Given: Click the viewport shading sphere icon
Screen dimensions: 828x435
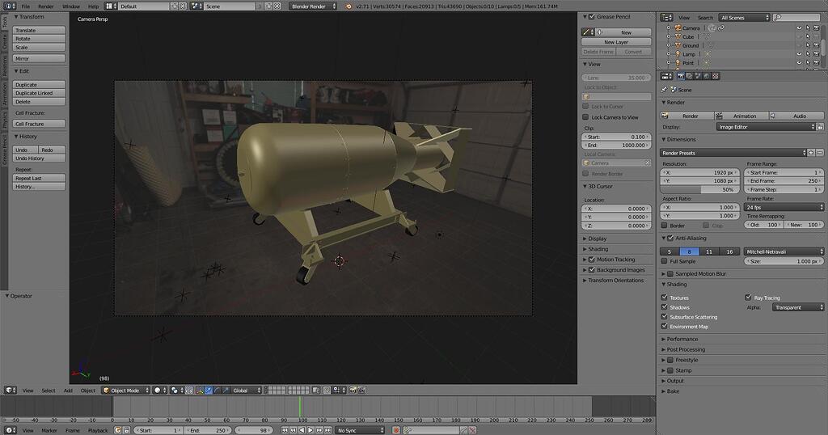Looking at the screenshot, I should [159, 391].
